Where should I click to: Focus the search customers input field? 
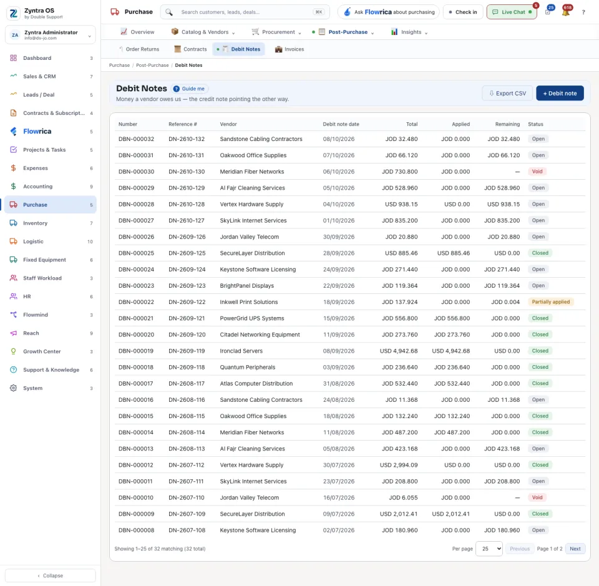pyautogui.click(x=245, y=12)
